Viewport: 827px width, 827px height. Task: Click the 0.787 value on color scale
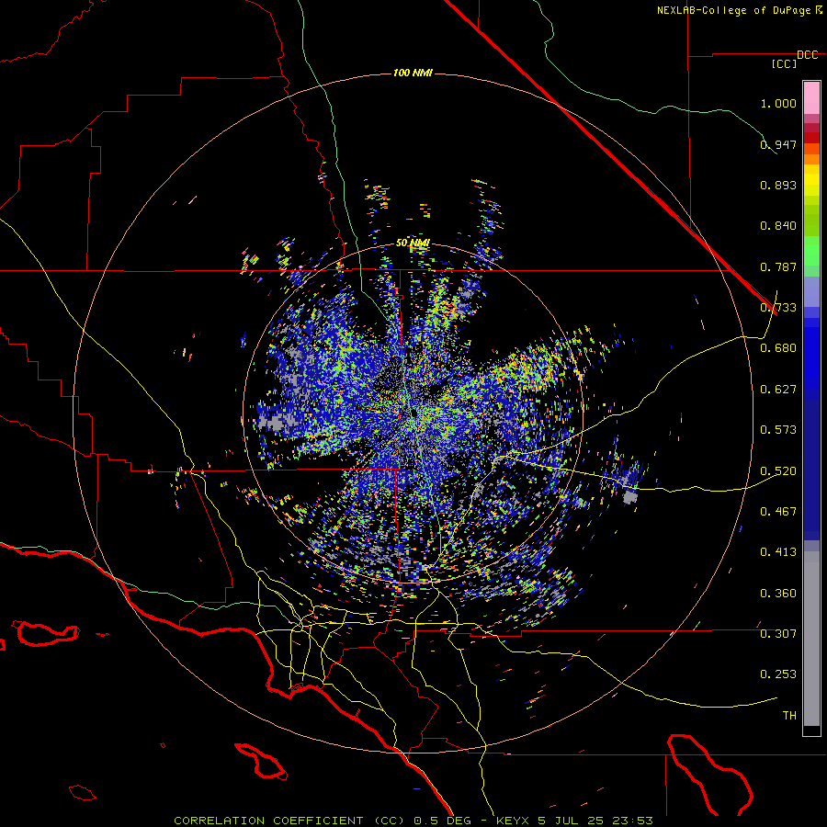[778, 266]
